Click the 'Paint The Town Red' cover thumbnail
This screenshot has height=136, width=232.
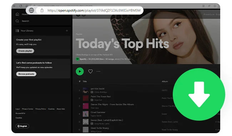pyautogui.click(x=86, y=98)
